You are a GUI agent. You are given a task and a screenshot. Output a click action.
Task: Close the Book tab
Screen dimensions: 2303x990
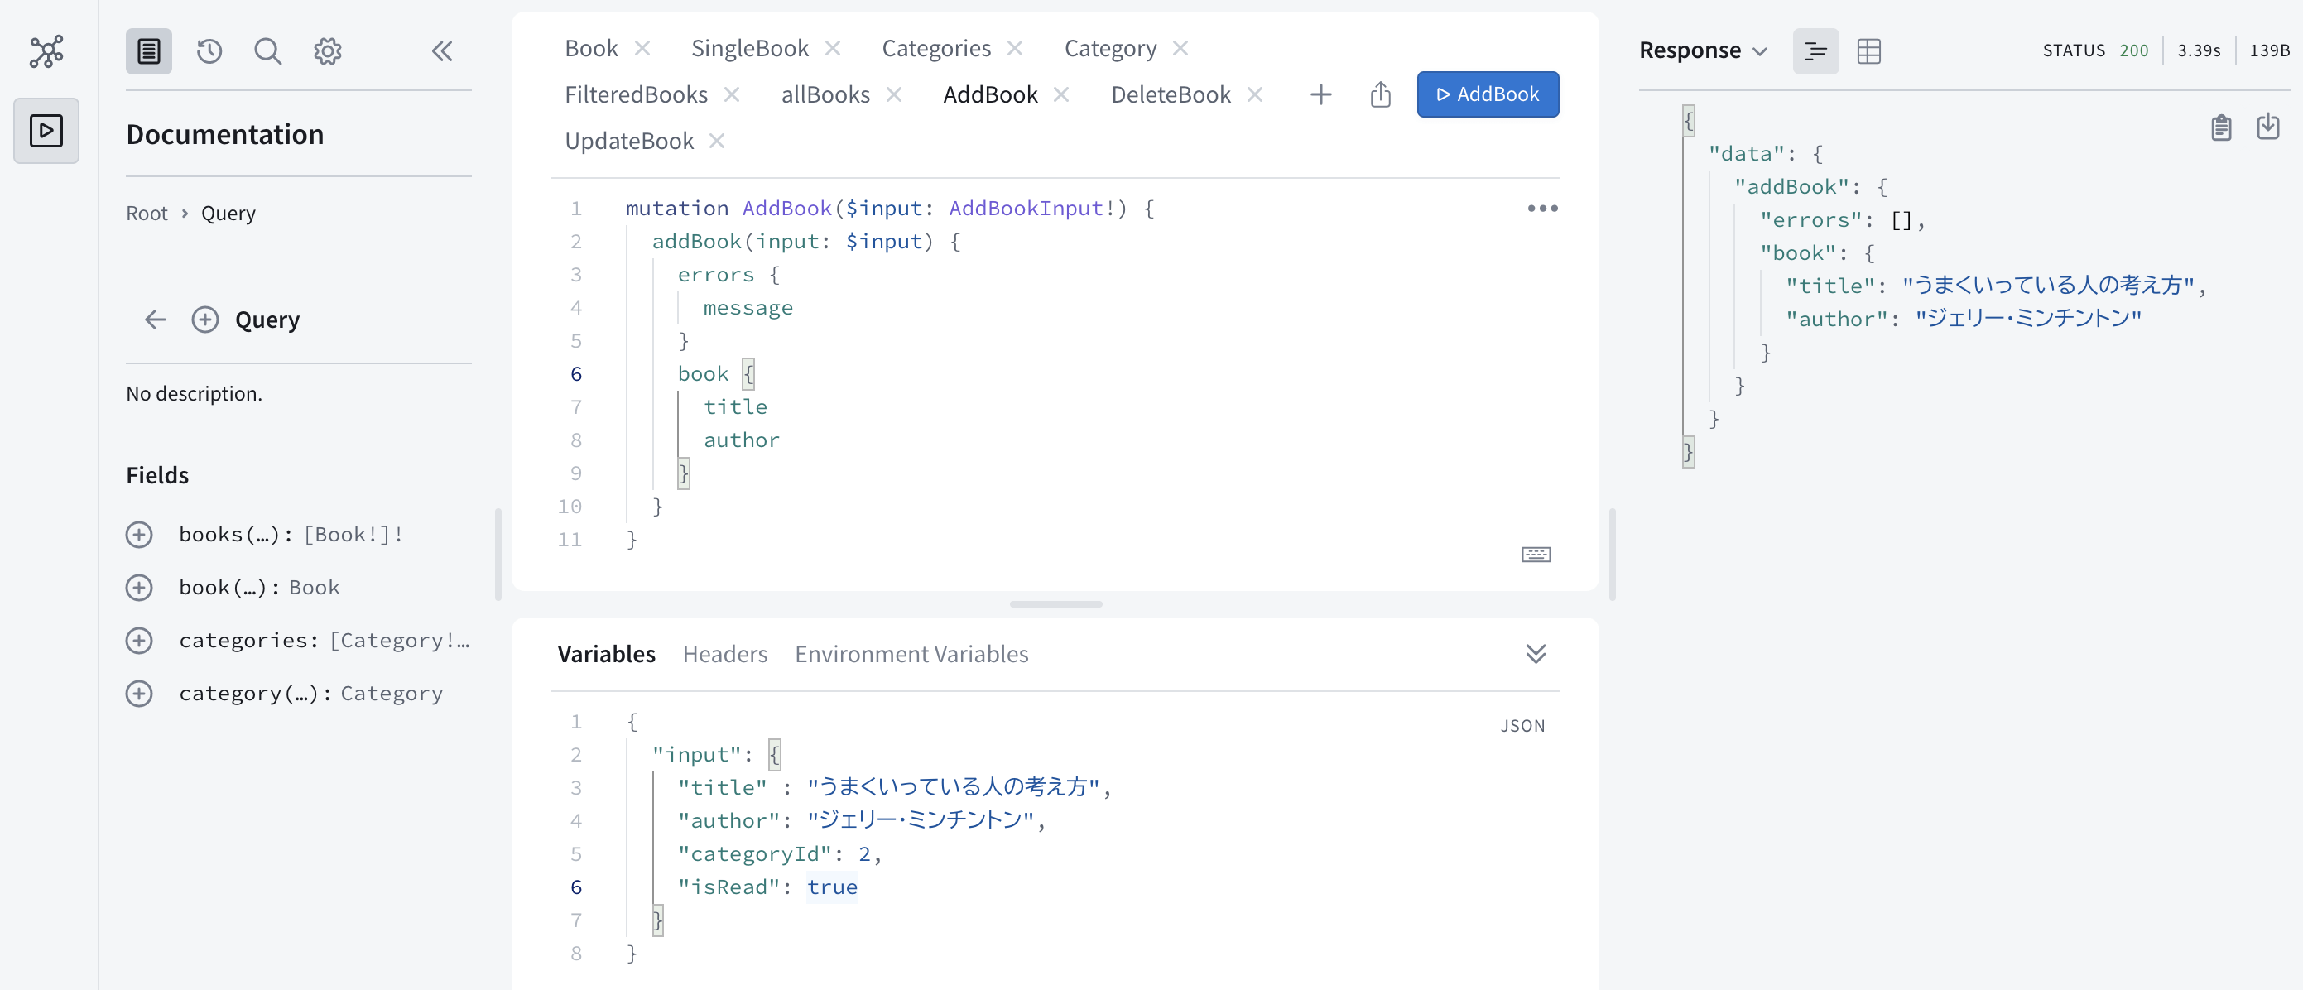coord(642,47)
